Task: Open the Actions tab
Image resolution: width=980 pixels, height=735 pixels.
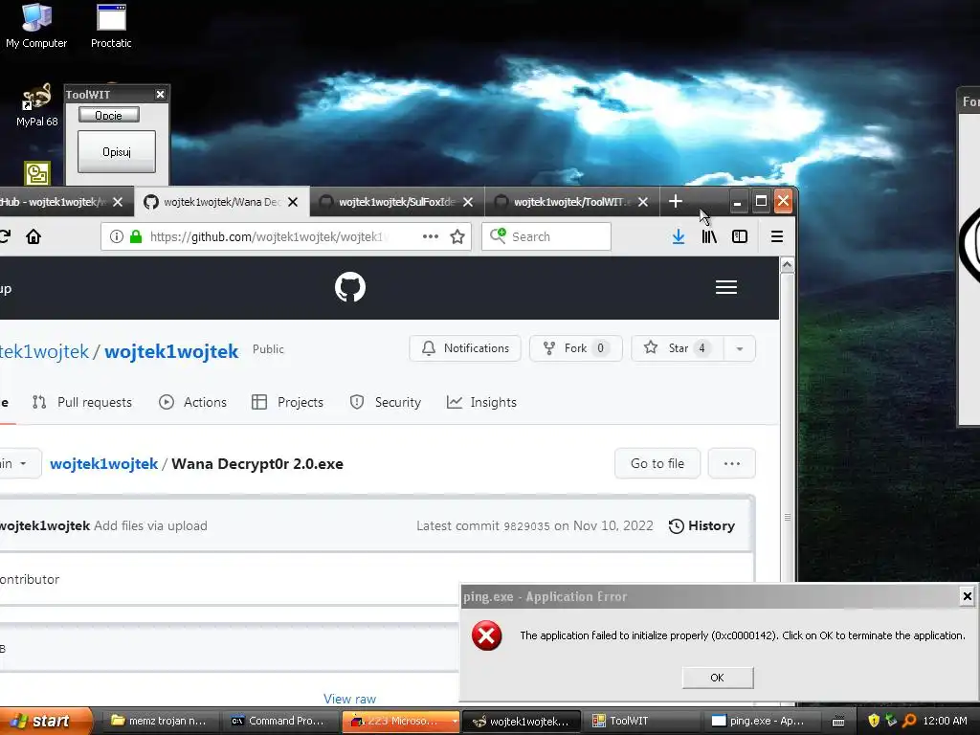Action: pyautogui.click(x=192, y=403)
